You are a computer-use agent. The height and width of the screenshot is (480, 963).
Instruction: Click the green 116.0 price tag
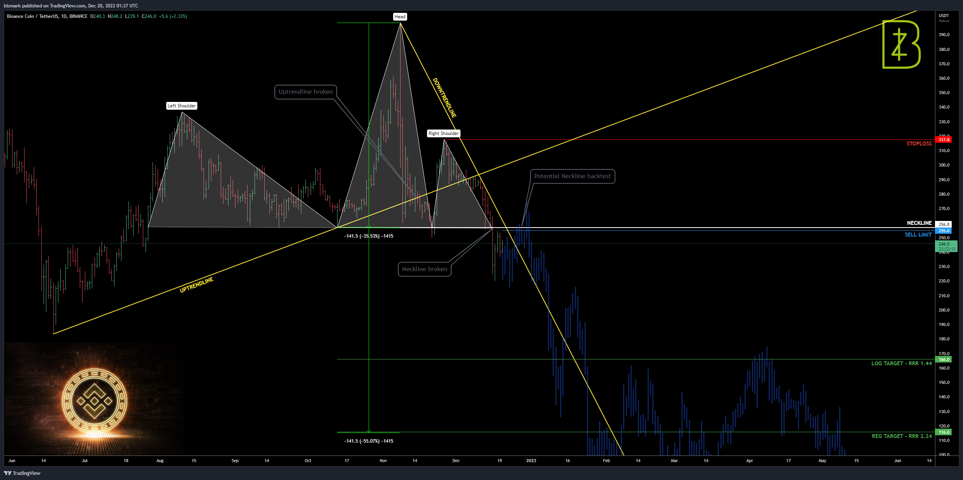(x=944, y=432)
